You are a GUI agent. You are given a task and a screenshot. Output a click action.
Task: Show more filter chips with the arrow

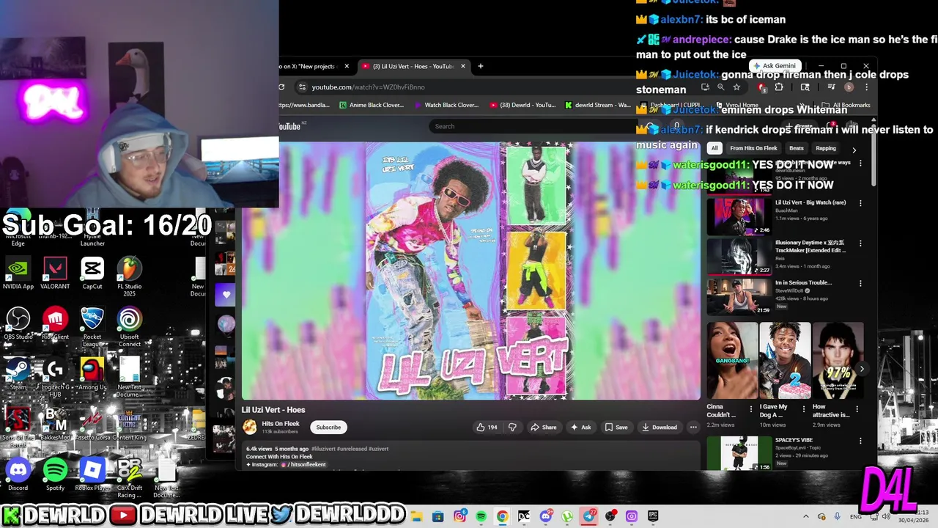(x=854, y=150)
